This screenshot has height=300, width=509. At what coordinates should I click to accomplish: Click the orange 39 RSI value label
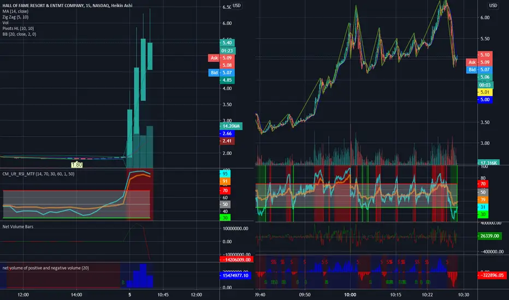point(483,200)
